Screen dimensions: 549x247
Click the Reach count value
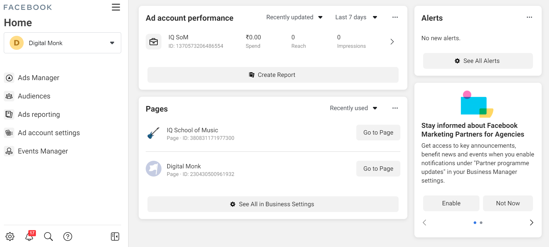click(293, 37)
